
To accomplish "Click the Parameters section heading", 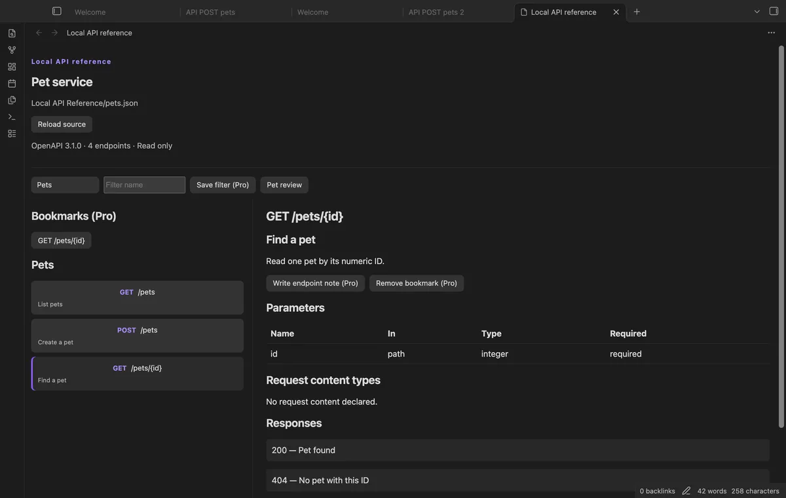I will (295, 307).
